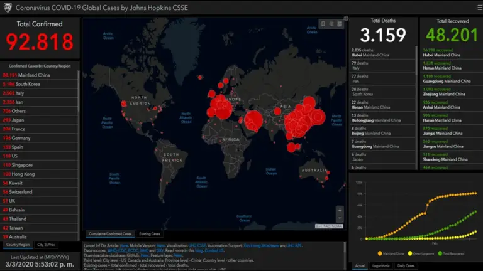Image resolution: width=483 pixels, height=271 pixels.
Task: Select Taiwan in confirmed cases list
Action: tap(39, 228)
